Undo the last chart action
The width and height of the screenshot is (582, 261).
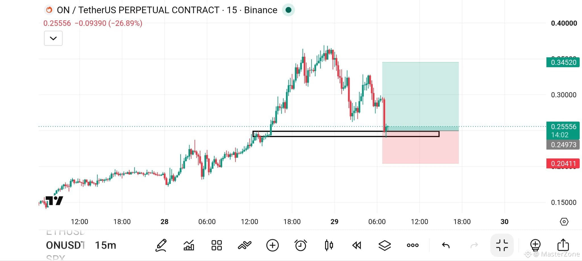tap(446, 245)
